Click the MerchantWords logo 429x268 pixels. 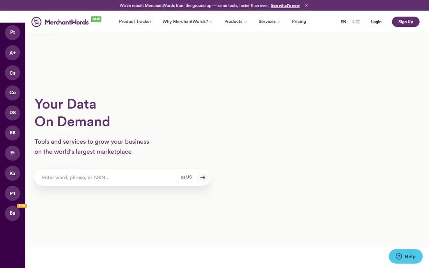pyautogui.click(x=60, y=22)
